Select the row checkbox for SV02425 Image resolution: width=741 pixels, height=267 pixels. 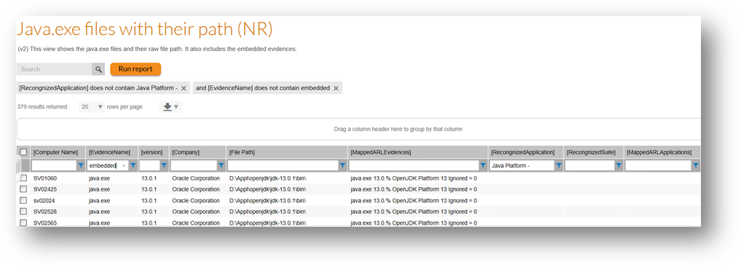tap(23, 189)
